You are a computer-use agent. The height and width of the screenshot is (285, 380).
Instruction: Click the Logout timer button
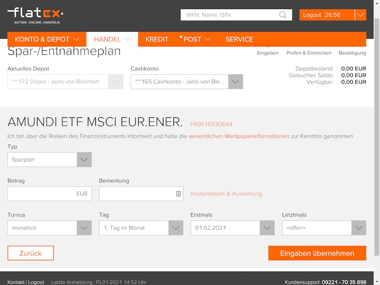327,15
